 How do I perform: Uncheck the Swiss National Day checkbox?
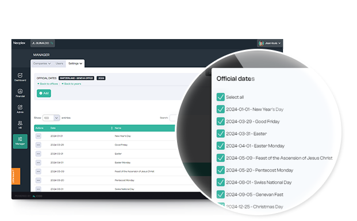click(220, 183)
